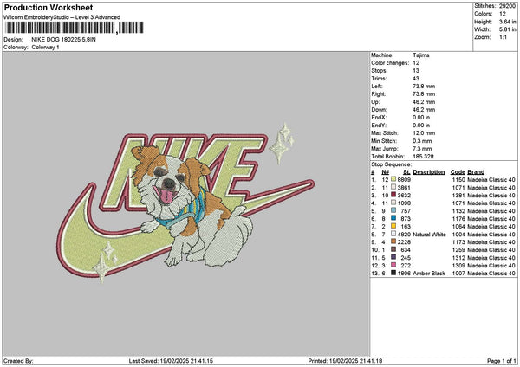
Task: Select the Width value 5.81 in
Action: pyautogui.click(x=507, y=29)
